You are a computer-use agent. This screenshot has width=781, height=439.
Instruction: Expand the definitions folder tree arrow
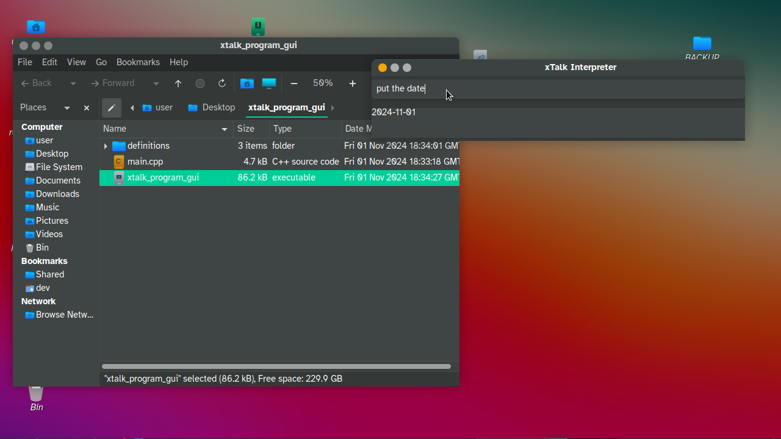pos(106,146)
